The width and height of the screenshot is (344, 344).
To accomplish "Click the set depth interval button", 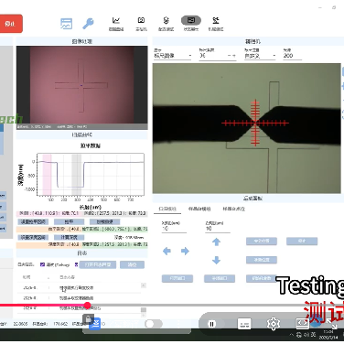I will coord(33,237).
